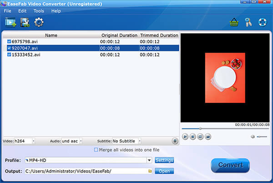Open the gear settings icon
Screen dimensions: 273x183
39,22
